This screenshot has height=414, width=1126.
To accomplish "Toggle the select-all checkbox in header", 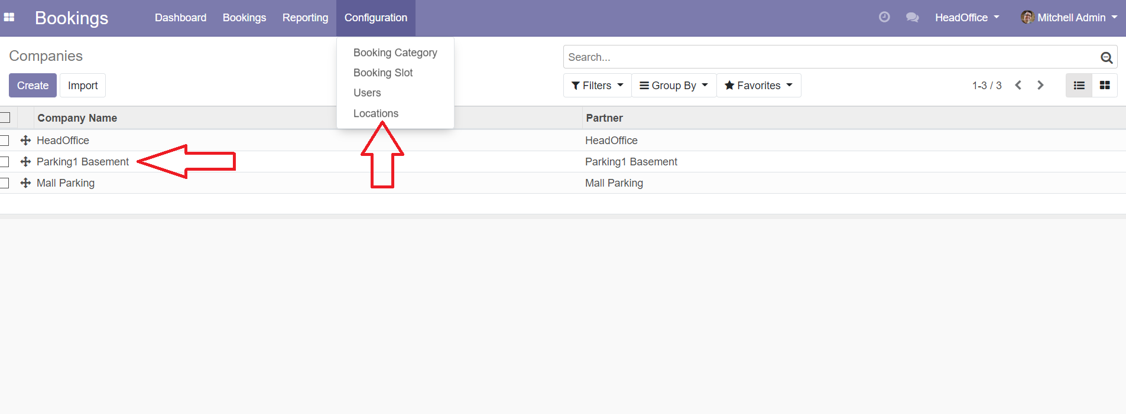I will (5, 118).
